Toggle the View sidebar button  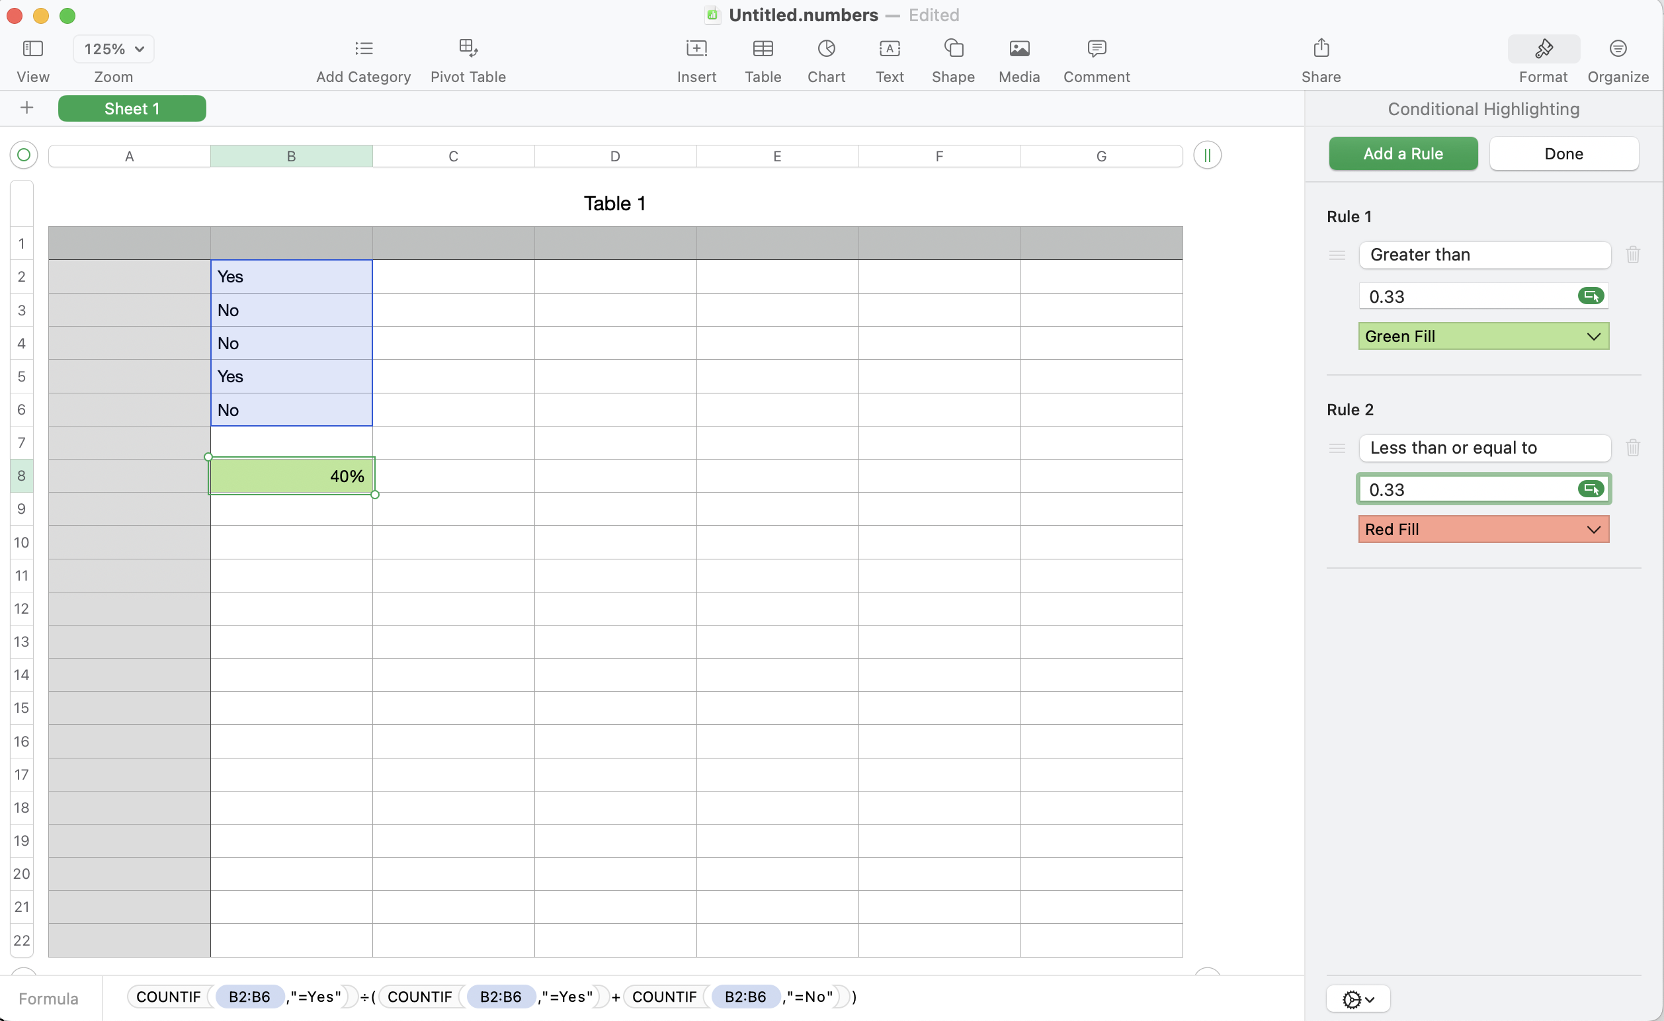coord(32,49)
